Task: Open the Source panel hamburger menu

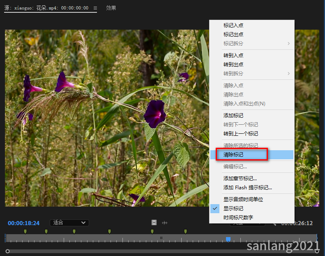Action: (95, 8)
